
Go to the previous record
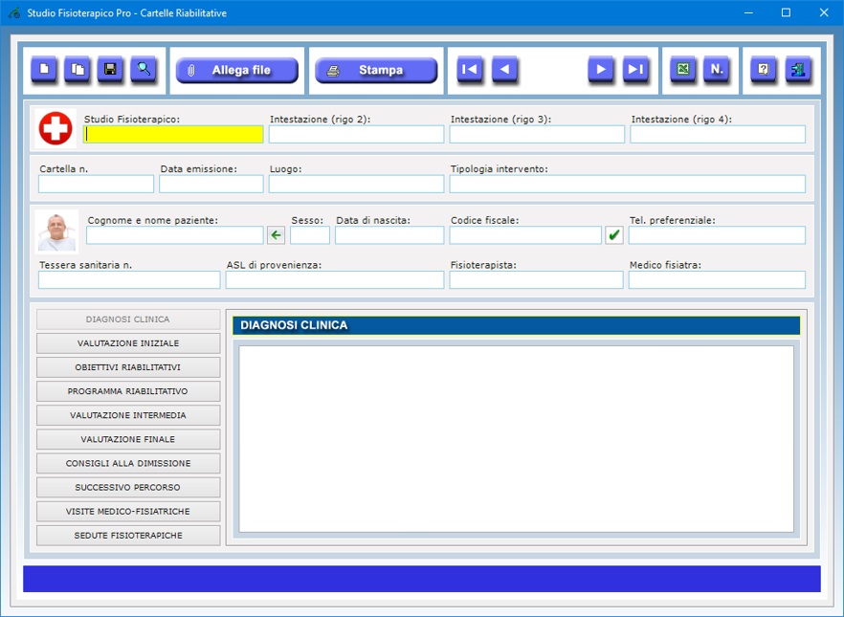504,70
